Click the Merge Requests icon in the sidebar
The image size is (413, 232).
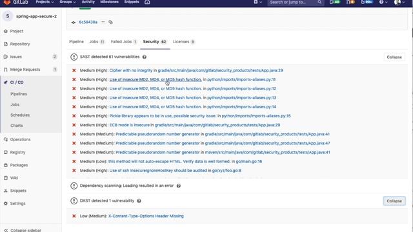(6, 70)
